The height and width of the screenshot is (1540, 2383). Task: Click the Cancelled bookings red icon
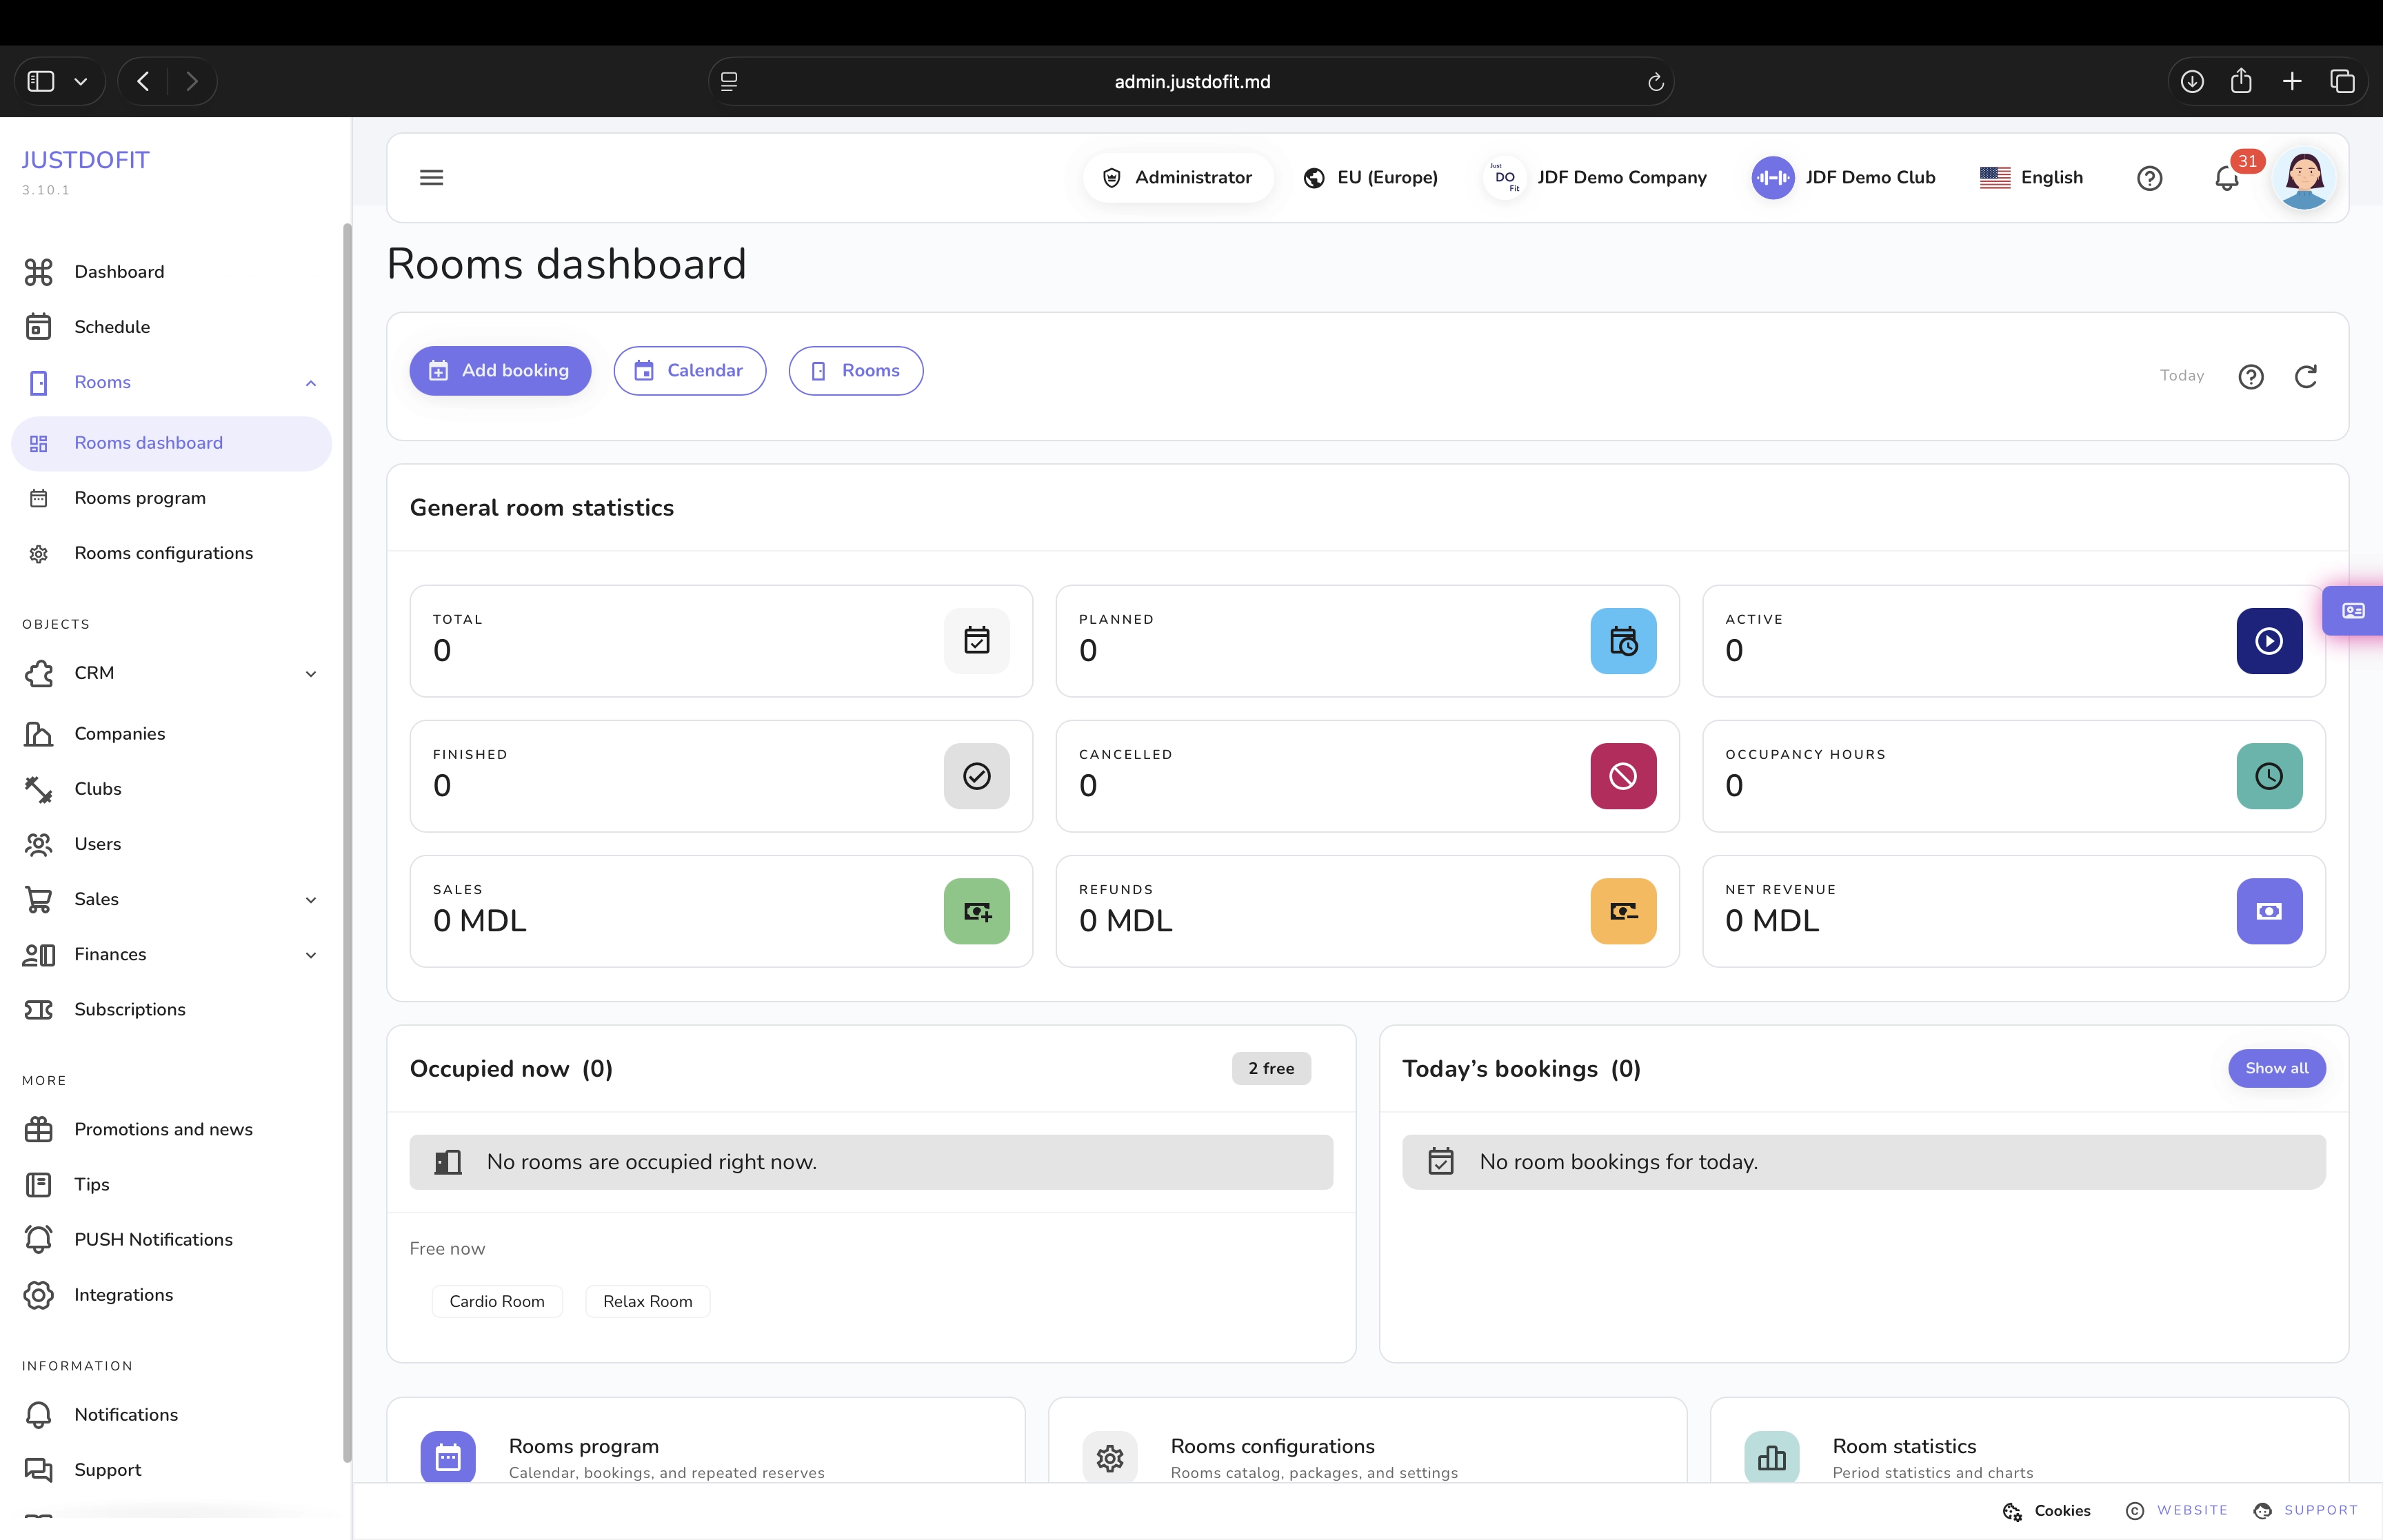pos(1623,776)
